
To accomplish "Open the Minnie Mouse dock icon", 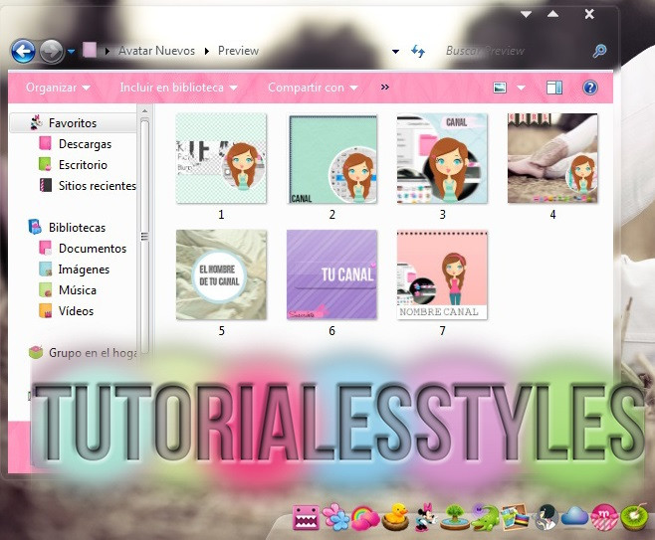I will click(426, 517).
